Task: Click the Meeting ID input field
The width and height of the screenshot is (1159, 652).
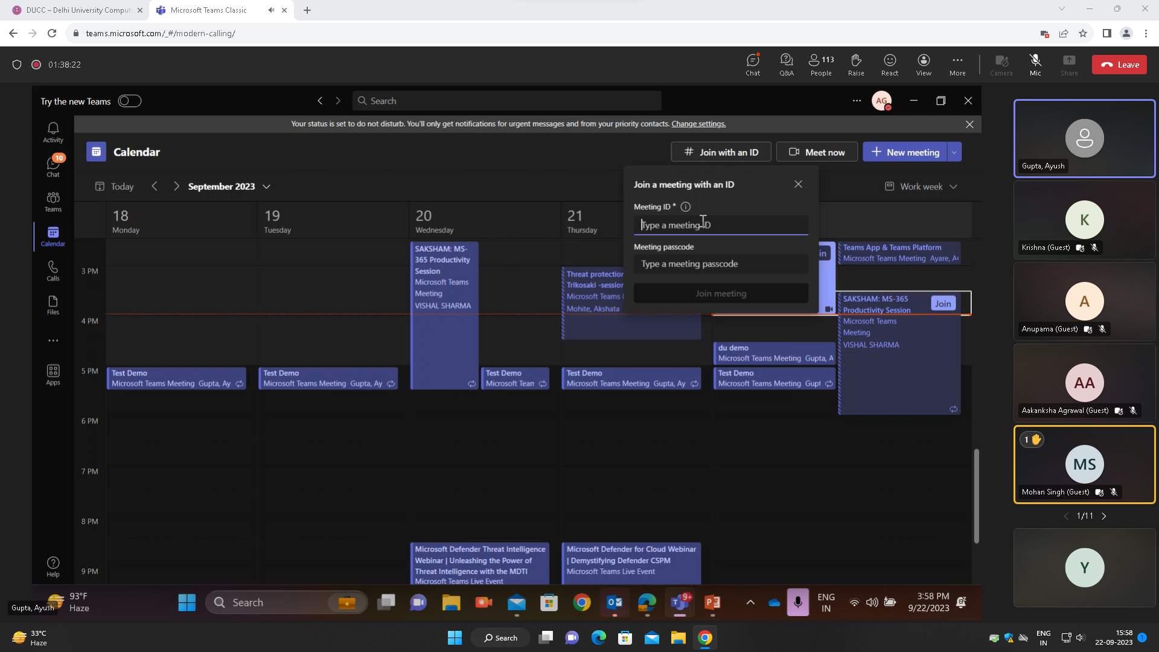Action: 721,225
